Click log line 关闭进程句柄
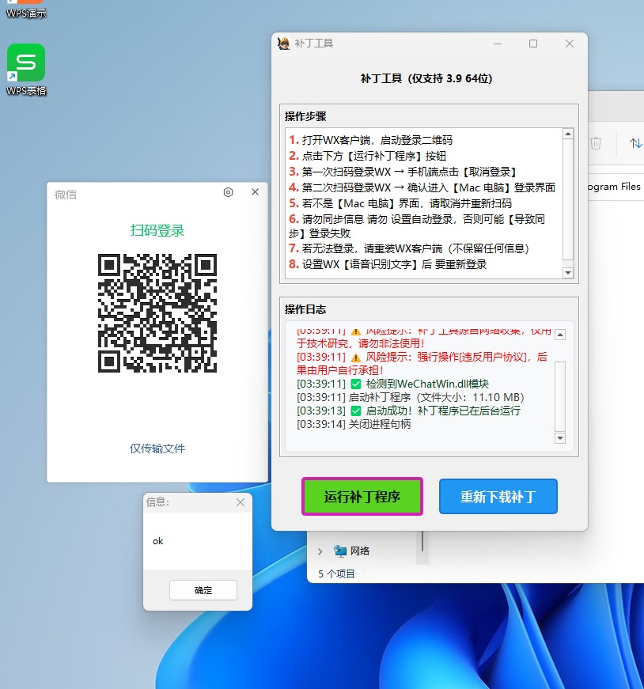The image size is (644, 689). [x=354, y=424]
